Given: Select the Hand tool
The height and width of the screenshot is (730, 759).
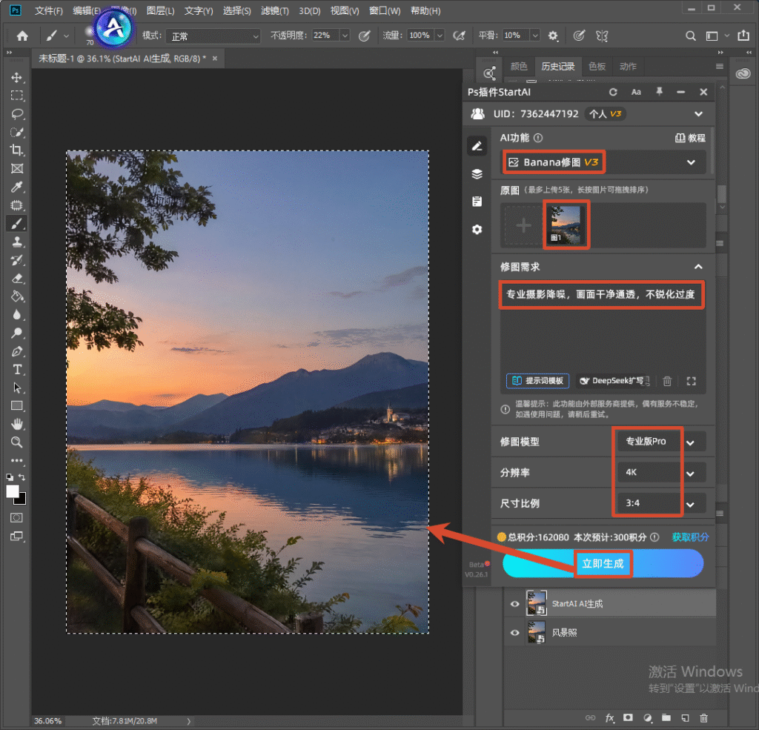Looking at the screenshot, I should 17,424.
